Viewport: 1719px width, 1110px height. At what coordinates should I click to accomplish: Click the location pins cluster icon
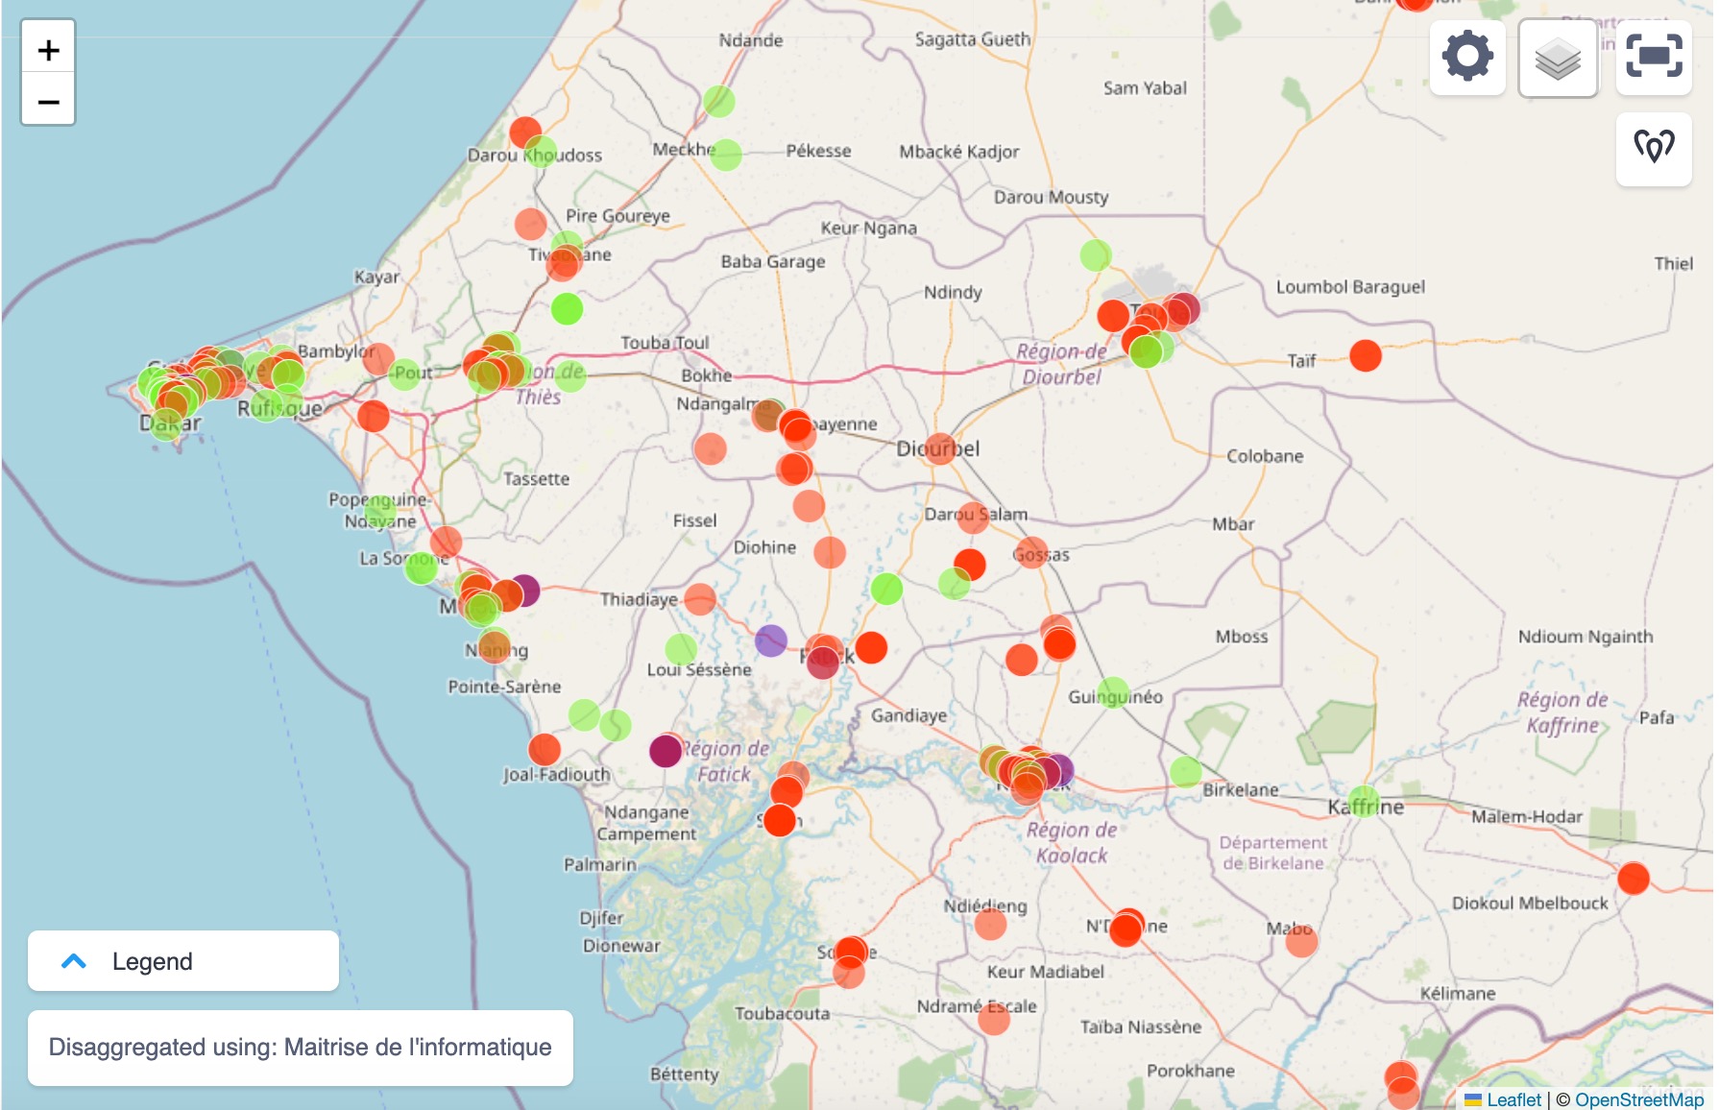1653,147
